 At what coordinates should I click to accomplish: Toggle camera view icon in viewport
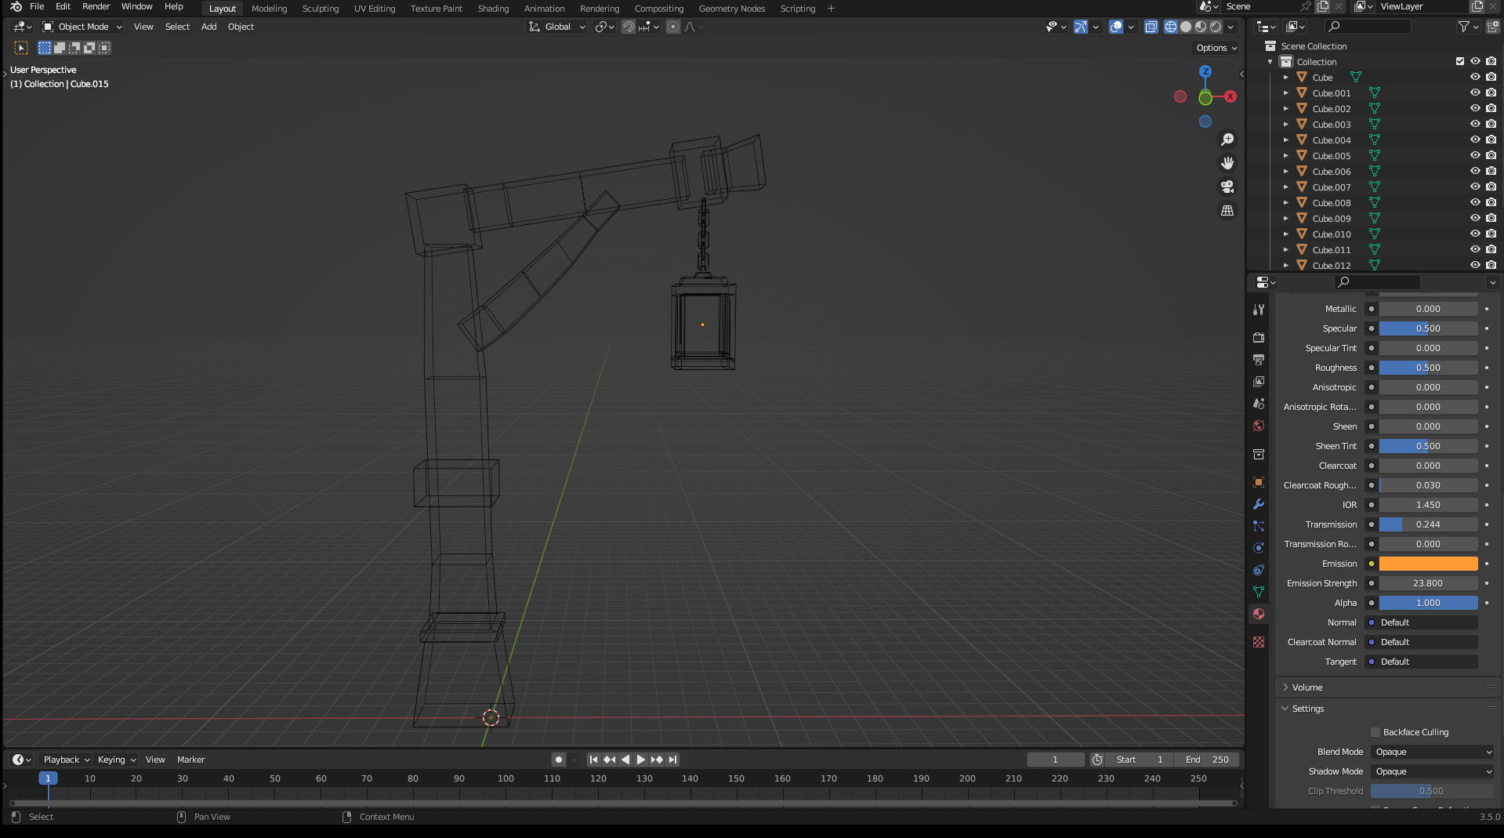point(1227,187)
